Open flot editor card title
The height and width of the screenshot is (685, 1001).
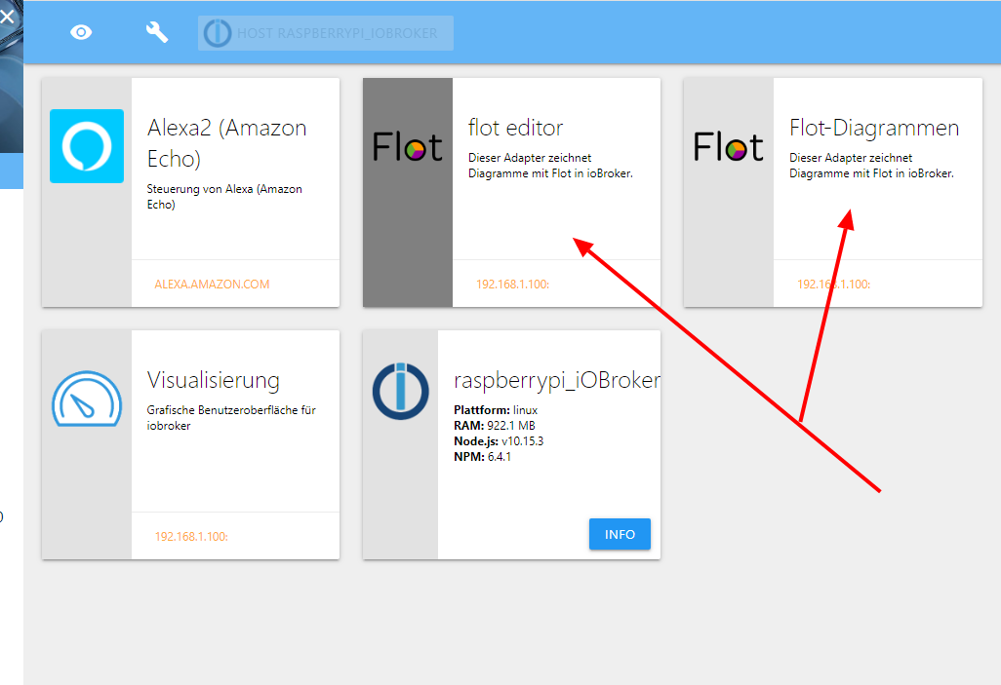[x=515, y=128]
